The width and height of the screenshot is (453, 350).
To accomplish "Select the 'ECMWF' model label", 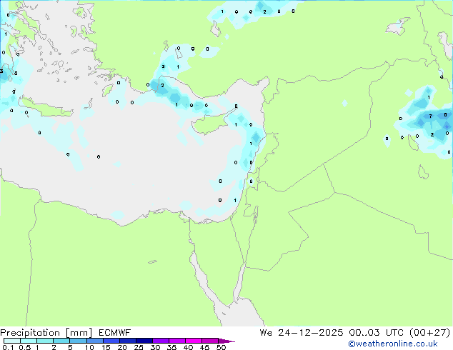I will [x=115, y=333].
